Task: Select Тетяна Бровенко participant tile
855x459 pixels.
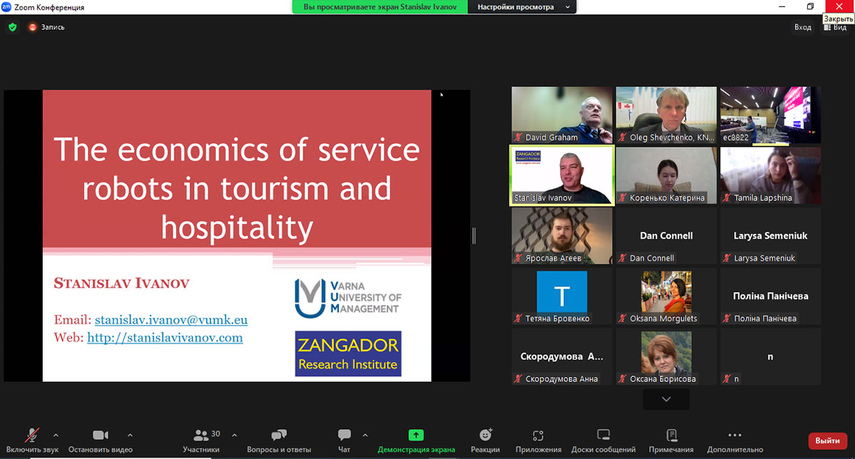Action: (x=562, y=296)
